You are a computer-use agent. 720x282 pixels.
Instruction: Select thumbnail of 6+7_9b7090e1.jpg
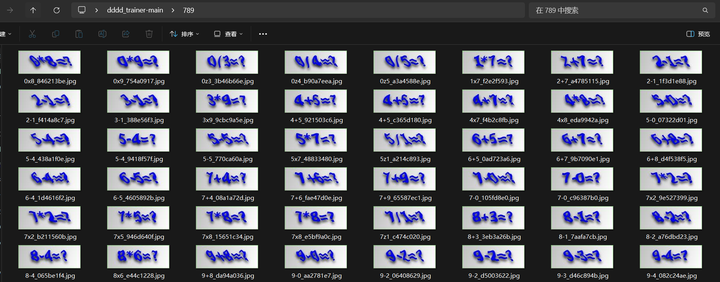point(582,140)
